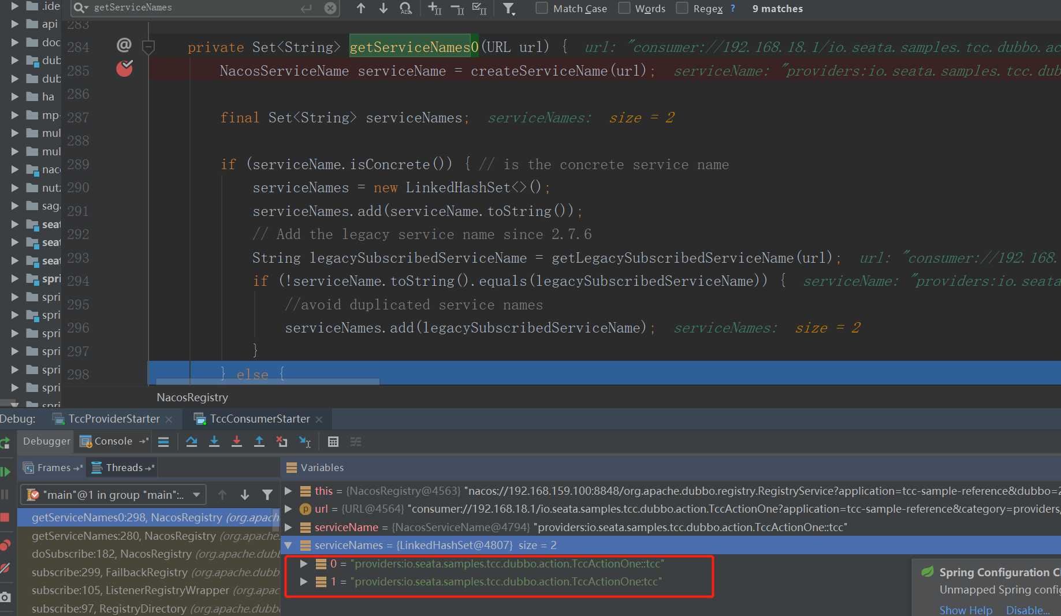Unselect occurrence icon in find bar
1061x616 pixels.
click(457, 8)
